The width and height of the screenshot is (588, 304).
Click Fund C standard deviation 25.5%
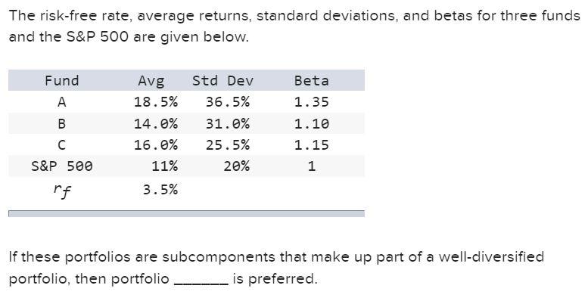coord(227,144)
